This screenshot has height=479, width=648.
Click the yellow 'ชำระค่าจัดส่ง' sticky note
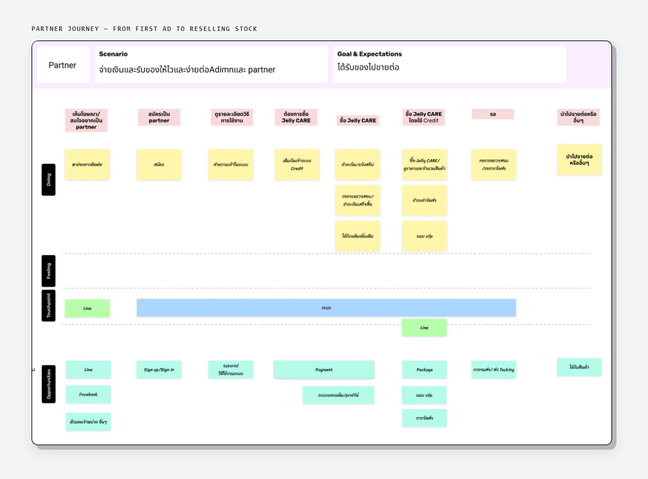[425, 200]
